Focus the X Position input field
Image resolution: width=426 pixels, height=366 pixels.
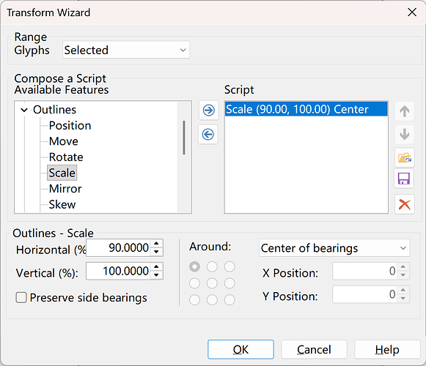[x=365, y=271]
